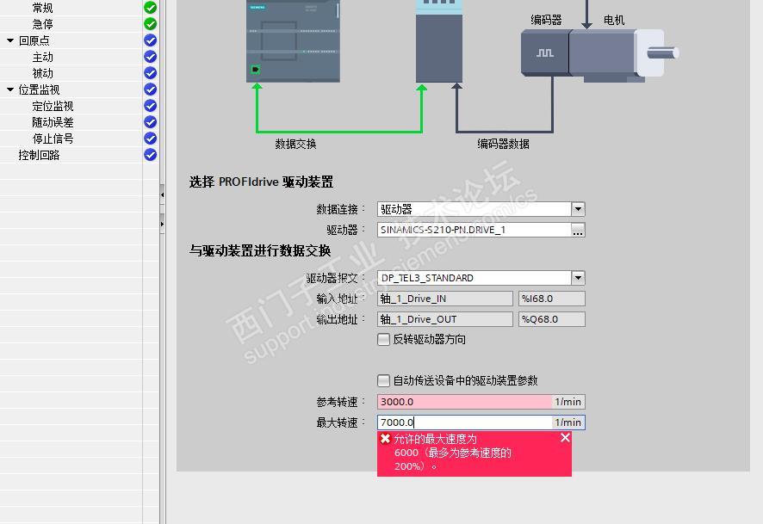
Task: Select the 随动误差 tree item
Action: pos(53,122)
